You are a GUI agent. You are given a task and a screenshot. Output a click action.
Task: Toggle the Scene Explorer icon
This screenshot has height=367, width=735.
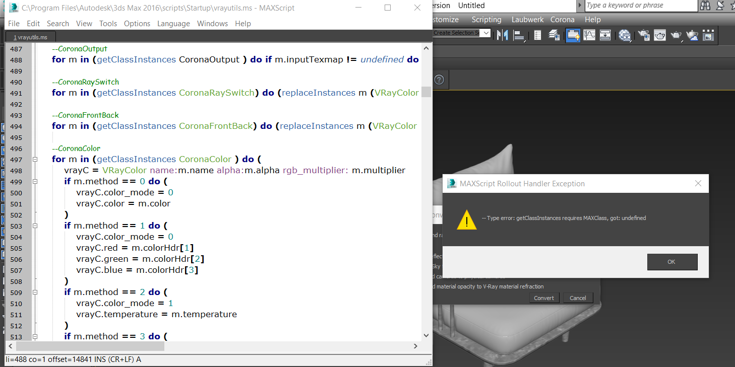537,35
